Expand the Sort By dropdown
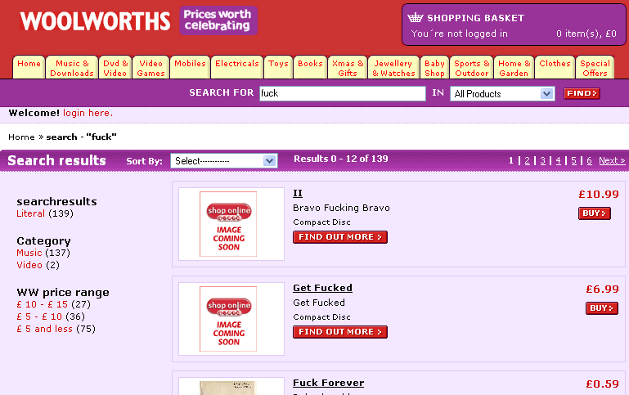The image size is (629, 395). tap(224, 161)
